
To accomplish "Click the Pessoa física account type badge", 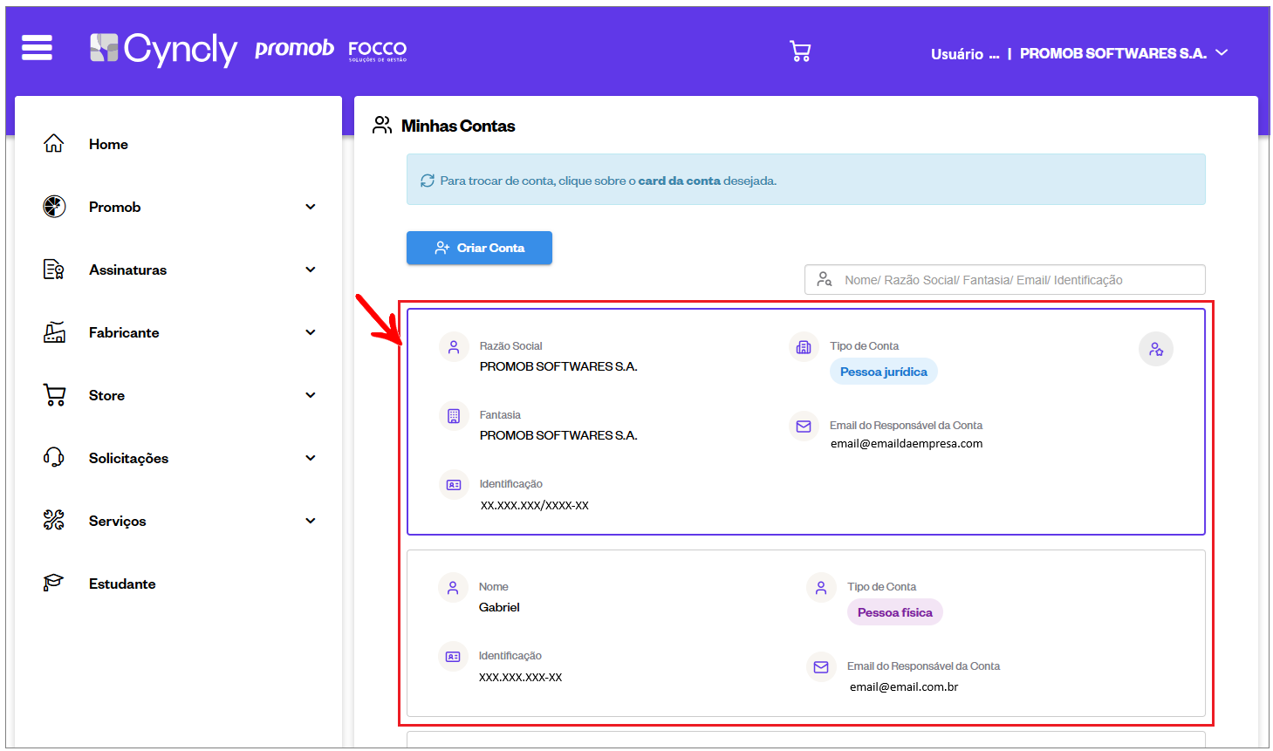I will 894,612.
